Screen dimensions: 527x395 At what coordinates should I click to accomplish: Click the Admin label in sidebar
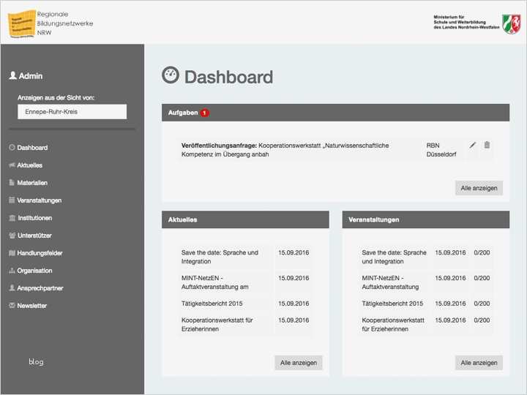click(31, 76)
